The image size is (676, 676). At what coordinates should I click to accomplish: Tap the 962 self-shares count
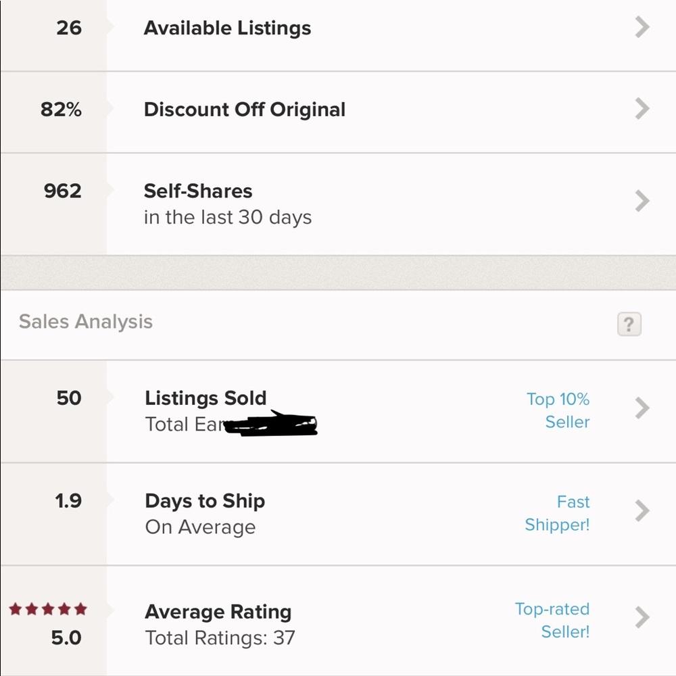(x=62, y=191)
